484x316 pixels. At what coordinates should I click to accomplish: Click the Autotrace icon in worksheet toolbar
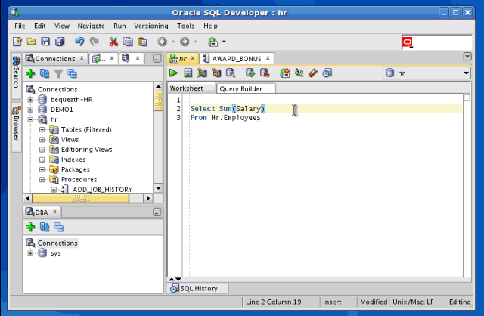click(x=202, y=73)
